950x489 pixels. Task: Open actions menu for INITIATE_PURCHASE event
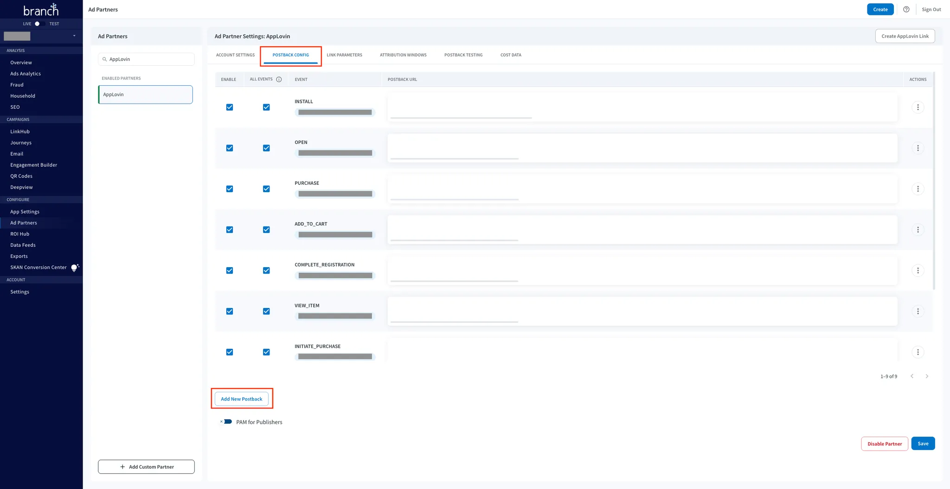point(918,352)
